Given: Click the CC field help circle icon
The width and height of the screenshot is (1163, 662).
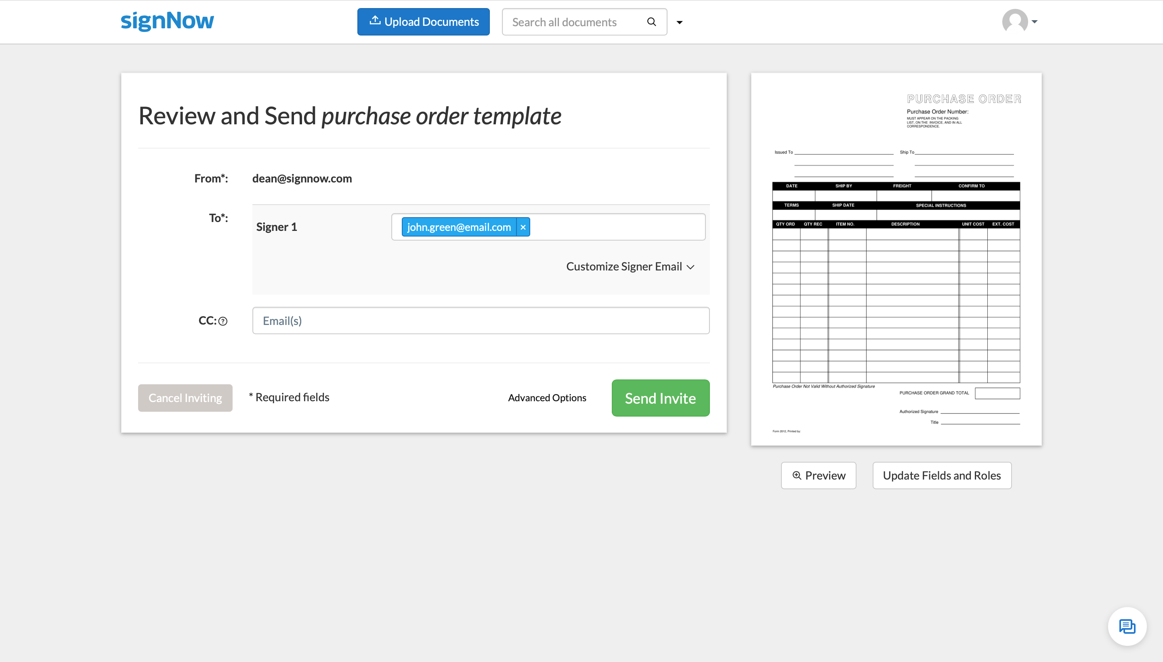Looking at the screenshot, I should tap(224, 321).
